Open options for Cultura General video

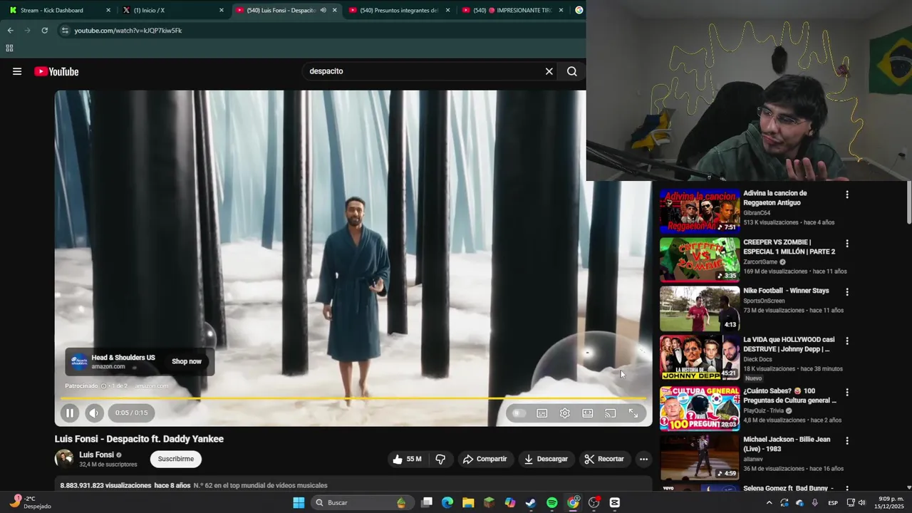pos(847,393)
